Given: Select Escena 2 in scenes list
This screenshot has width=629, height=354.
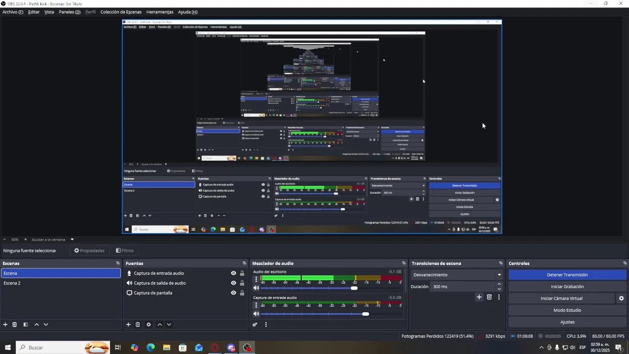Looking at the screenshot, I should (x=61, y=283).
